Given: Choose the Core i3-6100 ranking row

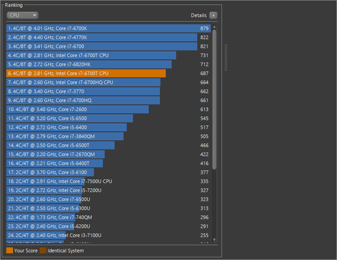Looking at the screenshot, I should coord(50,172).
